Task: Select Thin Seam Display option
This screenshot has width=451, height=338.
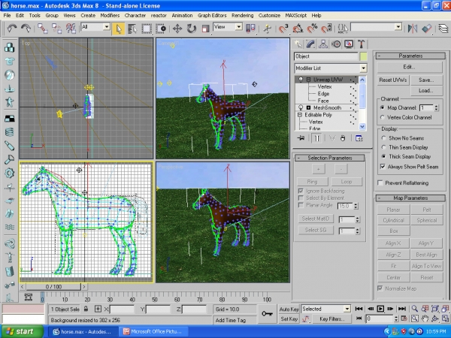Action: 383,147
